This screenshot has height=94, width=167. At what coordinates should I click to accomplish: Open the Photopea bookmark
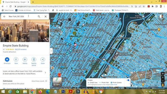pyautogui.click(x=120, y=10)
